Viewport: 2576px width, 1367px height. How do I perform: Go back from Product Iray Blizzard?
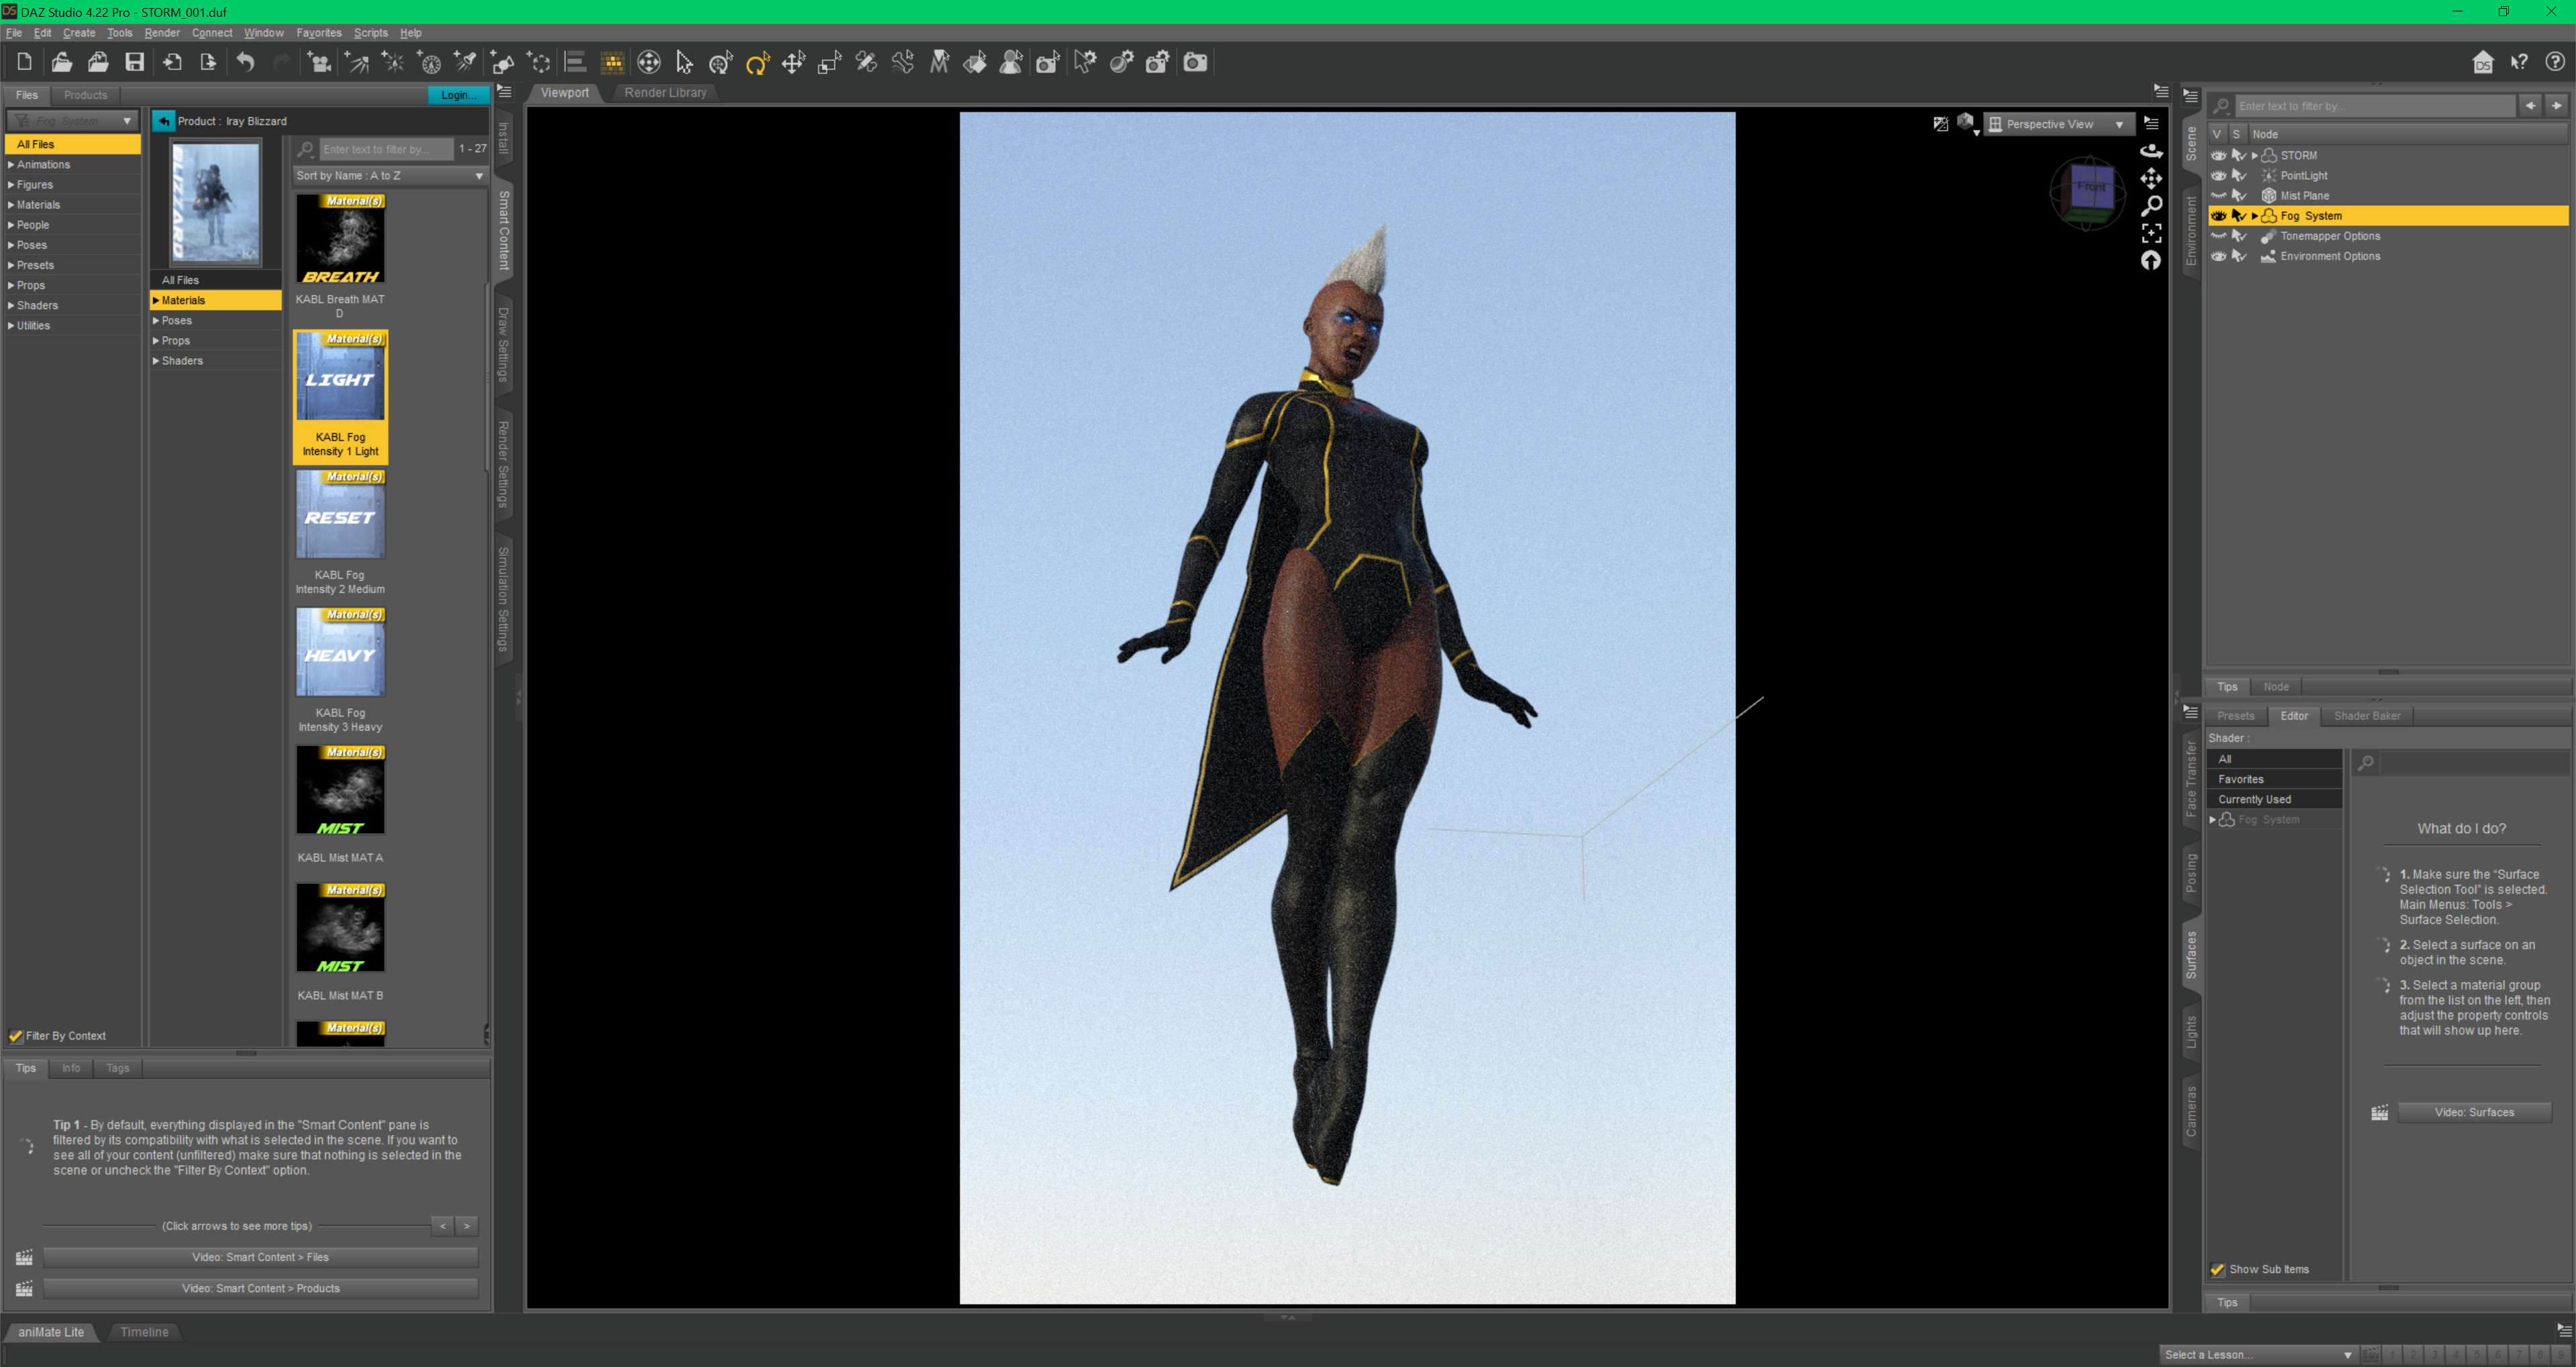click(164, 121)
